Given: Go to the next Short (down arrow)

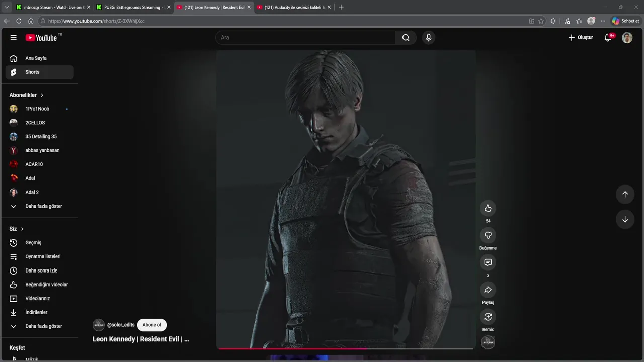Looking at the screenshot, I should [625, 219].
